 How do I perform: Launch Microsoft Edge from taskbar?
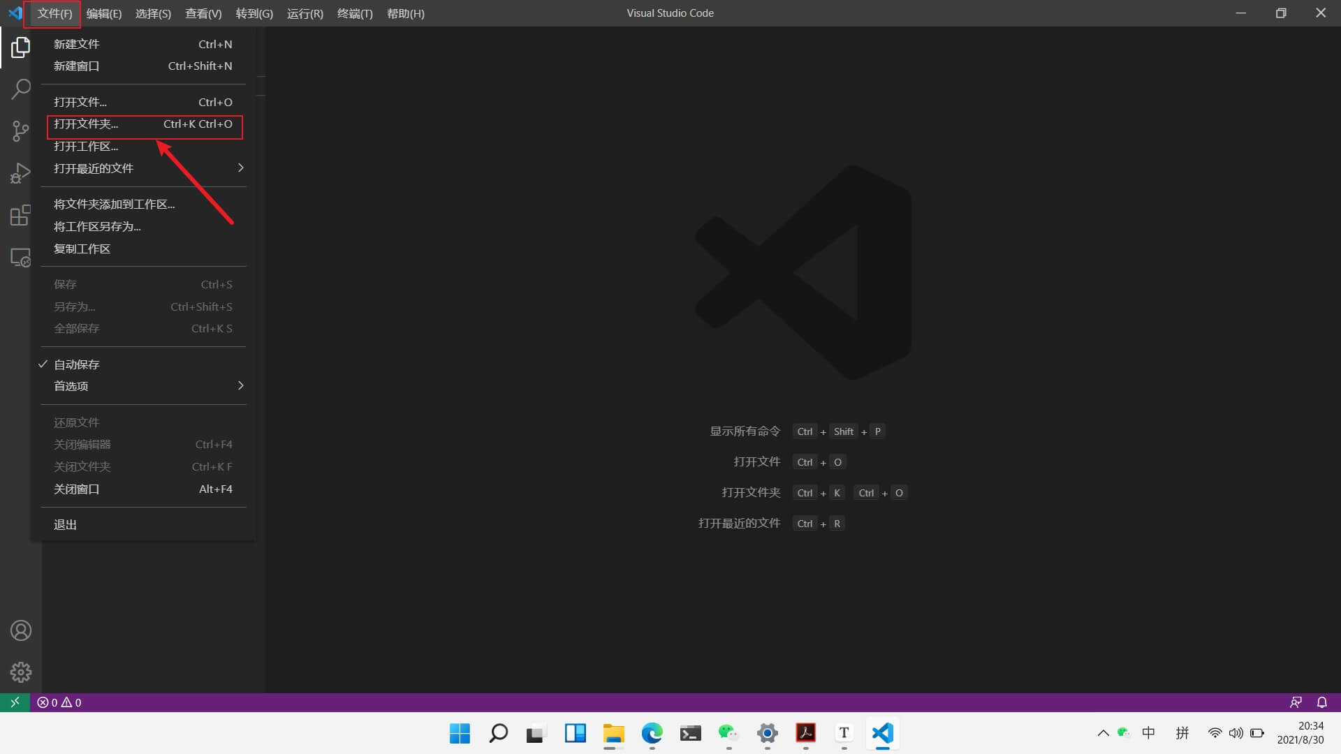point(652,733)
